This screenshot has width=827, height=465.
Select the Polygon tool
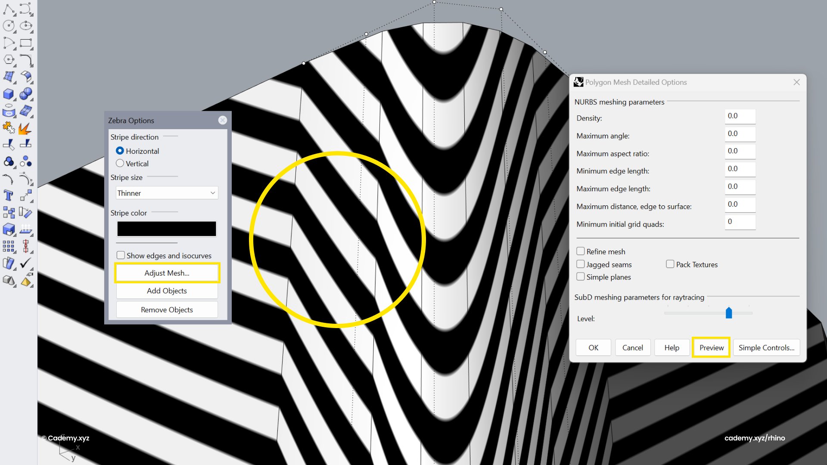coord(9,60)
